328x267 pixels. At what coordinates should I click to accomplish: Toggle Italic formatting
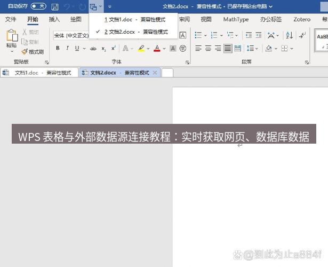[67, 49]
